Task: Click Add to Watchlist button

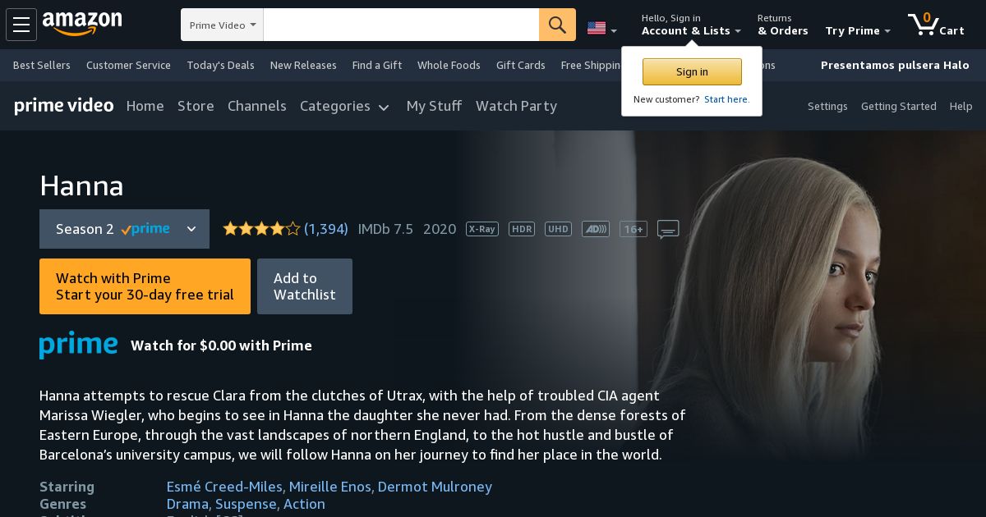Action: tap(305, 286)
